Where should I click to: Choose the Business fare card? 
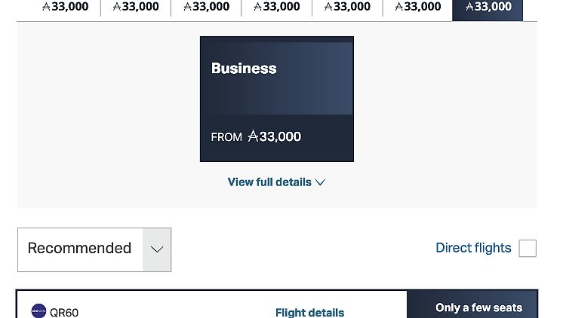277,99
